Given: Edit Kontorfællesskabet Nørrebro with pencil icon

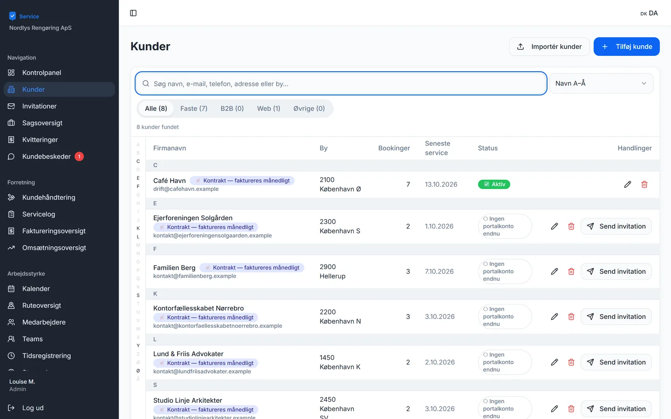Looking at the screenshot, I should point(555,317).
